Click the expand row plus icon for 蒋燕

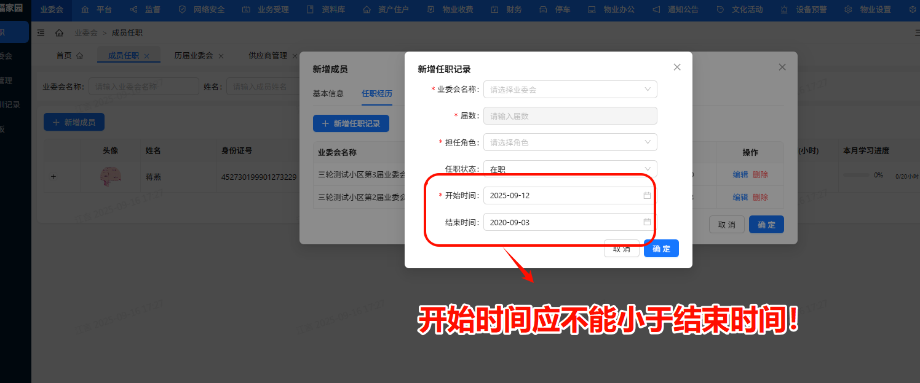[54, 176]
